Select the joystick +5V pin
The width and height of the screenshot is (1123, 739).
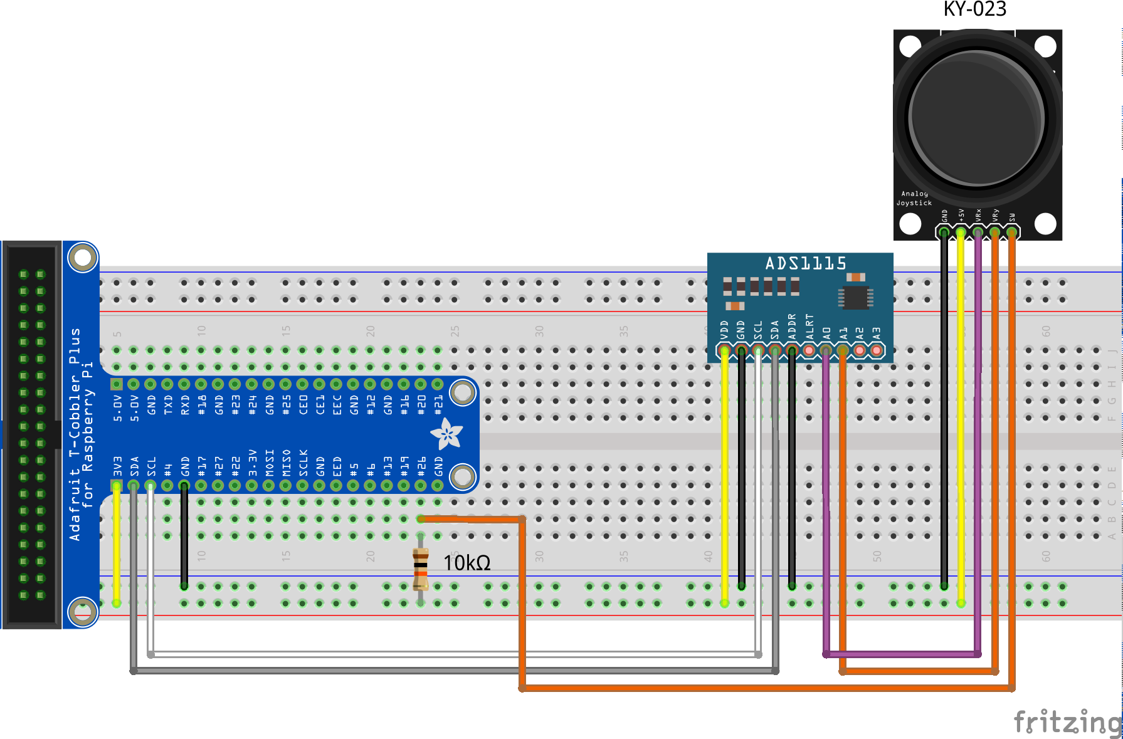[961, 233]
